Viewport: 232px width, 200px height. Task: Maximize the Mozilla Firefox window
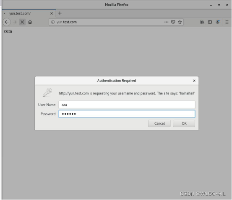219,5
